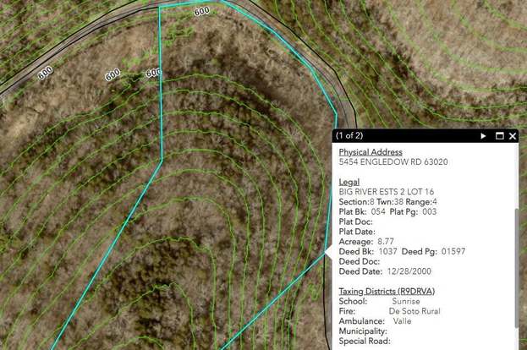Maximize the parcel info popup
527x350 pixels.
[x=500, y=136]
